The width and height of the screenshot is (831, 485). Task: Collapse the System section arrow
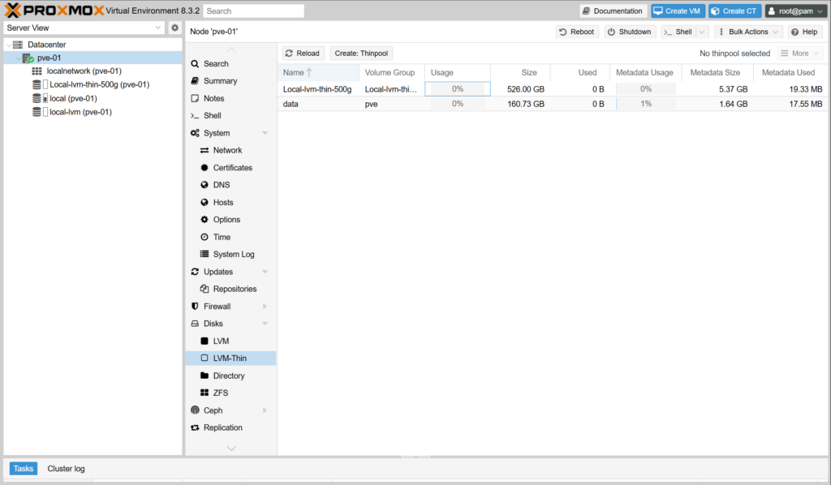tap(265, 133)
